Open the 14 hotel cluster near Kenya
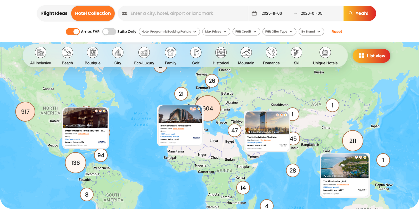 click(x=243, y=188)
